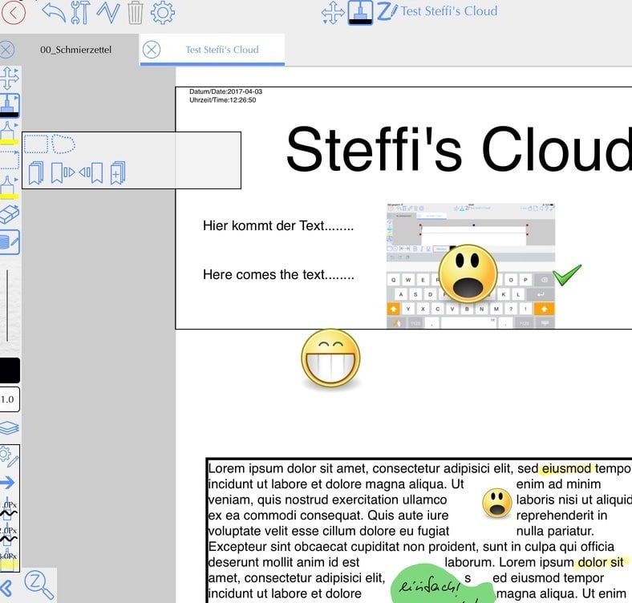Viewport: 632px width, 603px height.
Task: Select the freeform lasso selection shape
Action: coord(63,144)
